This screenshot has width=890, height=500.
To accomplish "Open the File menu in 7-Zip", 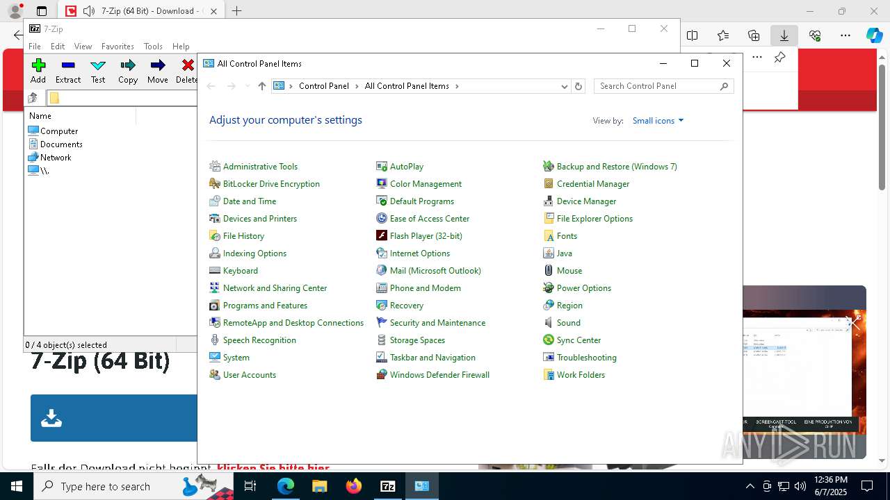I will click(x=35, y=47).
